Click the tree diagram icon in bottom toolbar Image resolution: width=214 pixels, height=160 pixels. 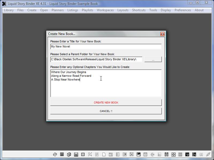[x=152, y=154]
